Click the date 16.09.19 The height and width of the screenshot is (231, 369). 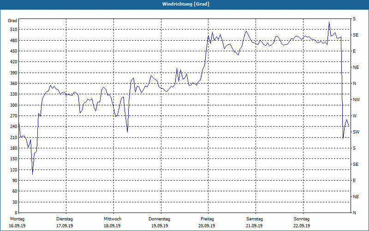(17, 226)
